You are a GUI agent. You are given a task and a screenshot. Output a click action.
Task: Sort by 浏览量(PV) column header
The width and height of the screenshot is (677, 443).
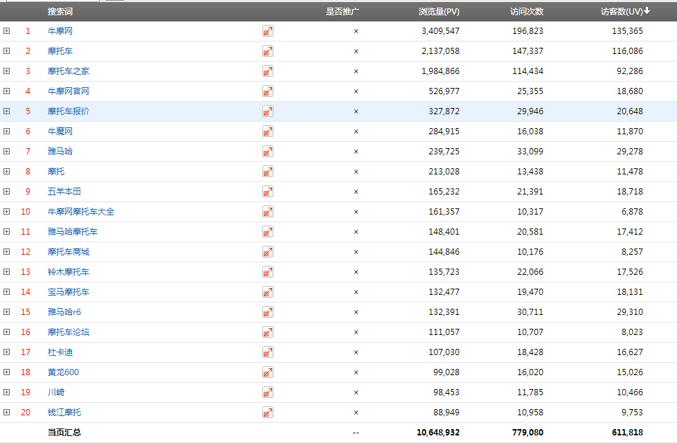pos(439,12)
